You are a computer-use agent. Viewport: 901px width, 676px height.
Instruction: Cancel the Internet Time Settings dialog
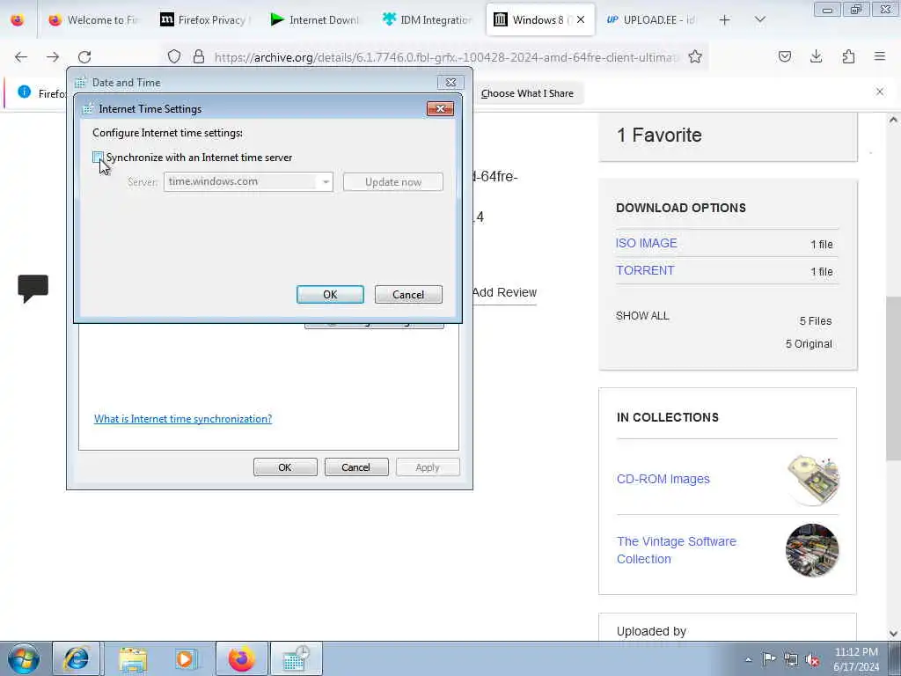(x=408, y=294)
